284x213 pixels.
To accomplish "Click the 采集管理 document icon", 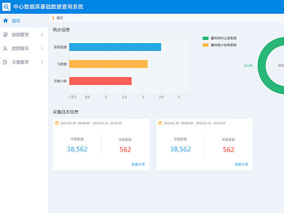I will (5, 62).
